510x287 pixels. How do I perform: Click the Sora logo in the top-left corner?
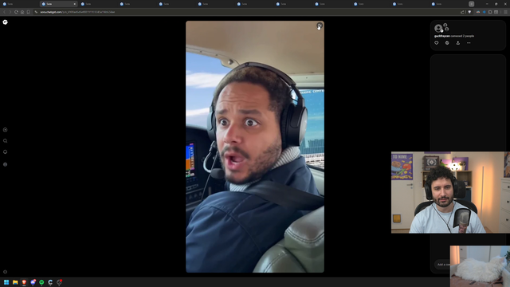pyautogui.click(x=6, y=22)
